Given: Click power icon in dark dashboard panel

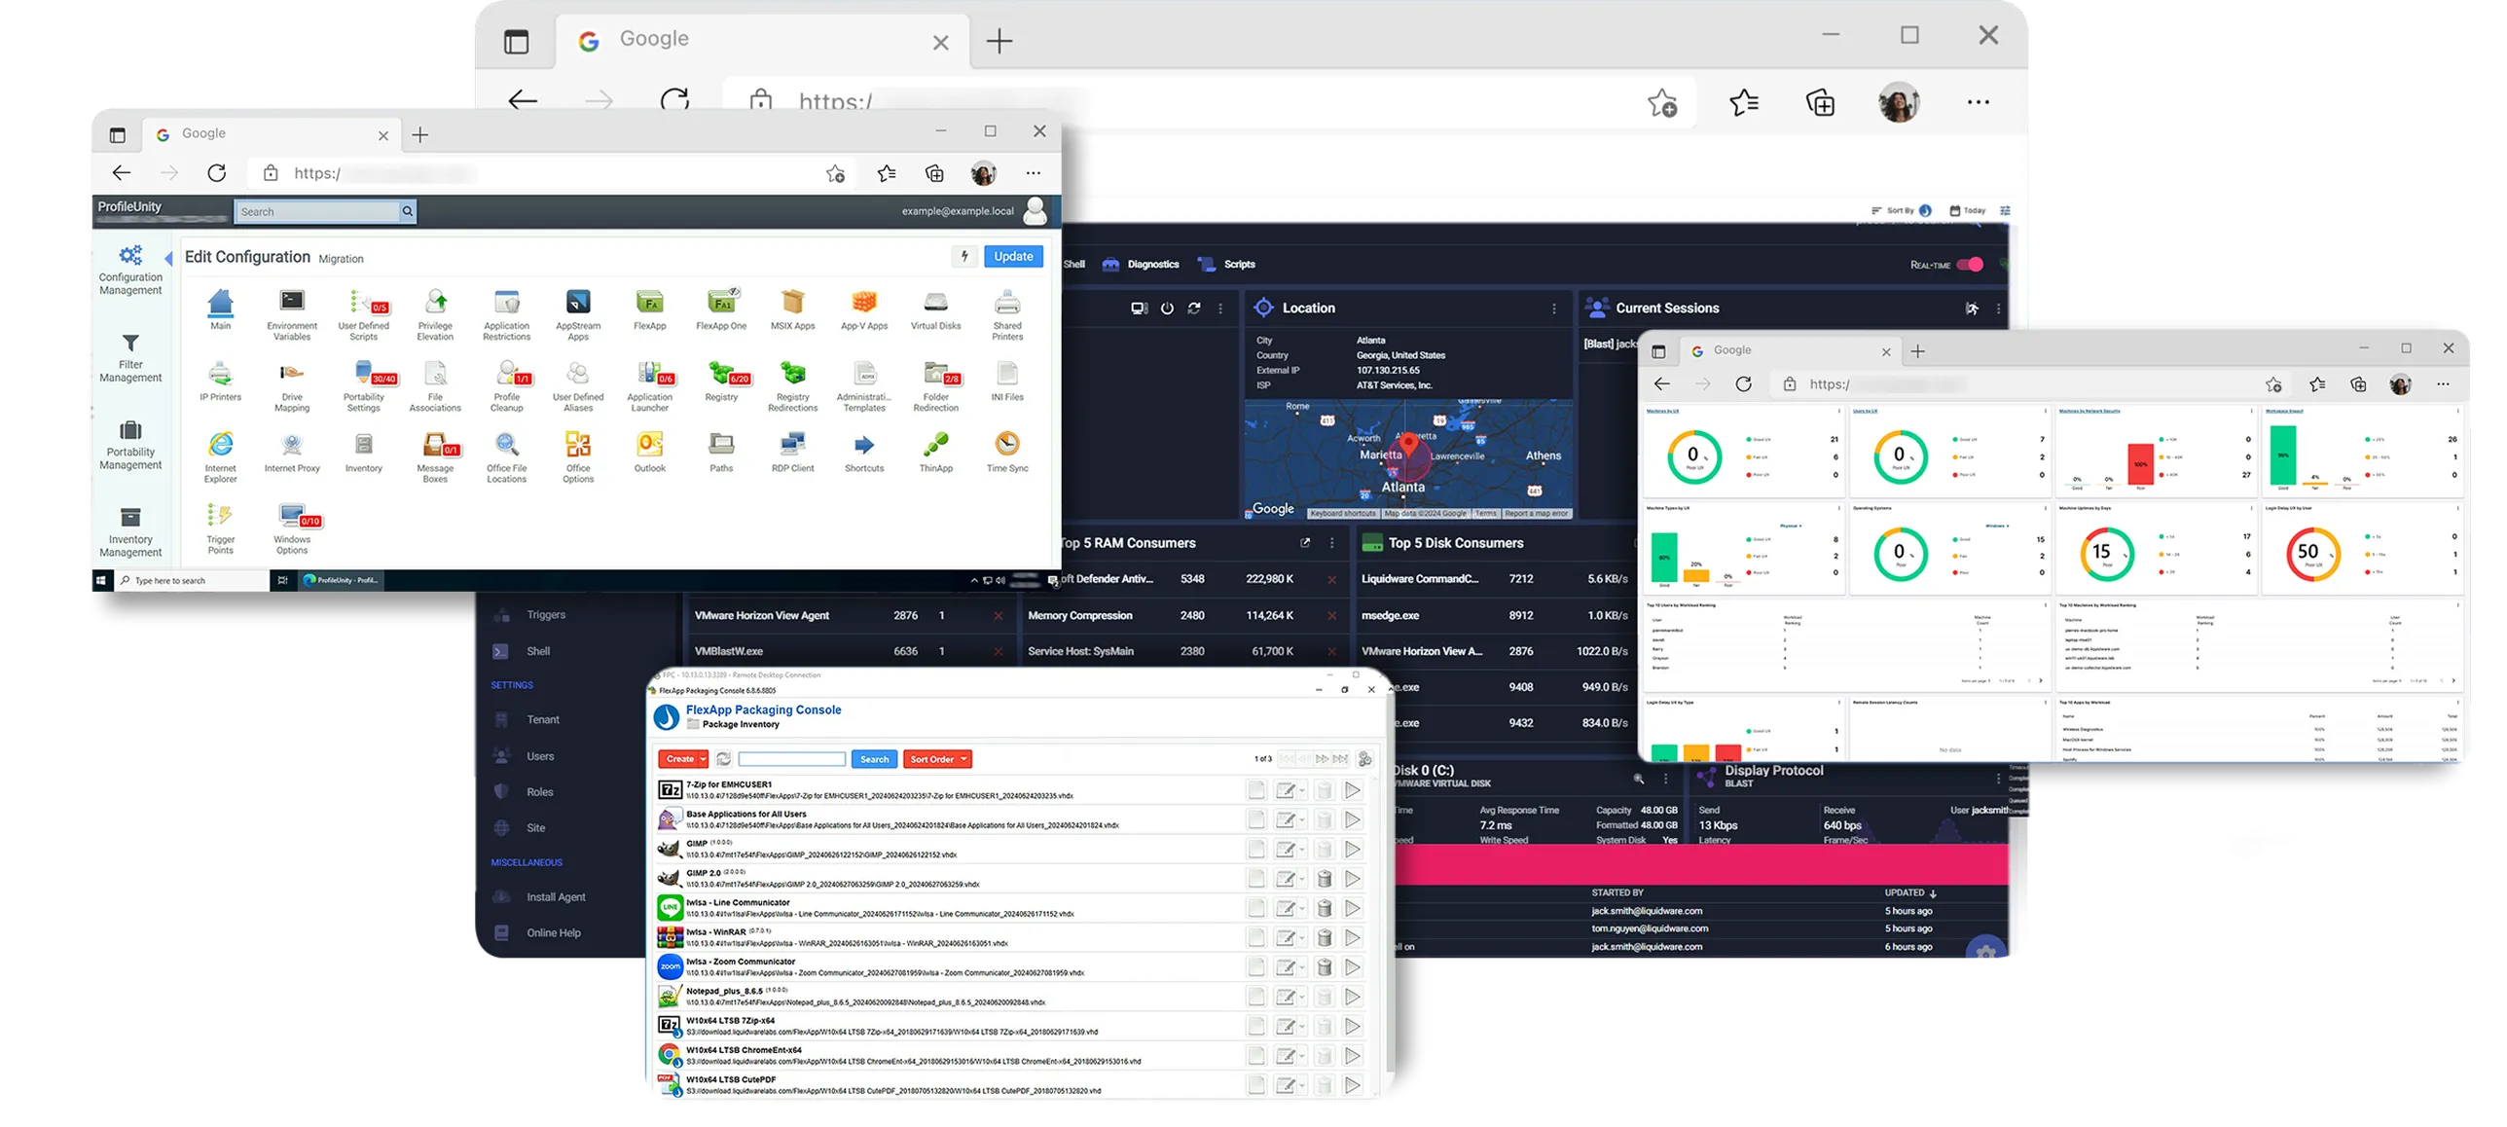Looking at the screenshot, I should 1167,309.
